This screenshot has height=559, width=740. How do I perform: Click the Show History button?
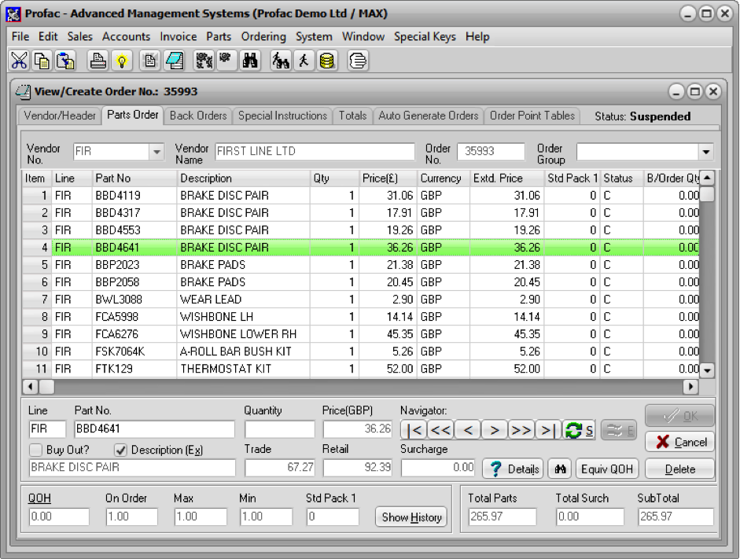pos(411,517)
